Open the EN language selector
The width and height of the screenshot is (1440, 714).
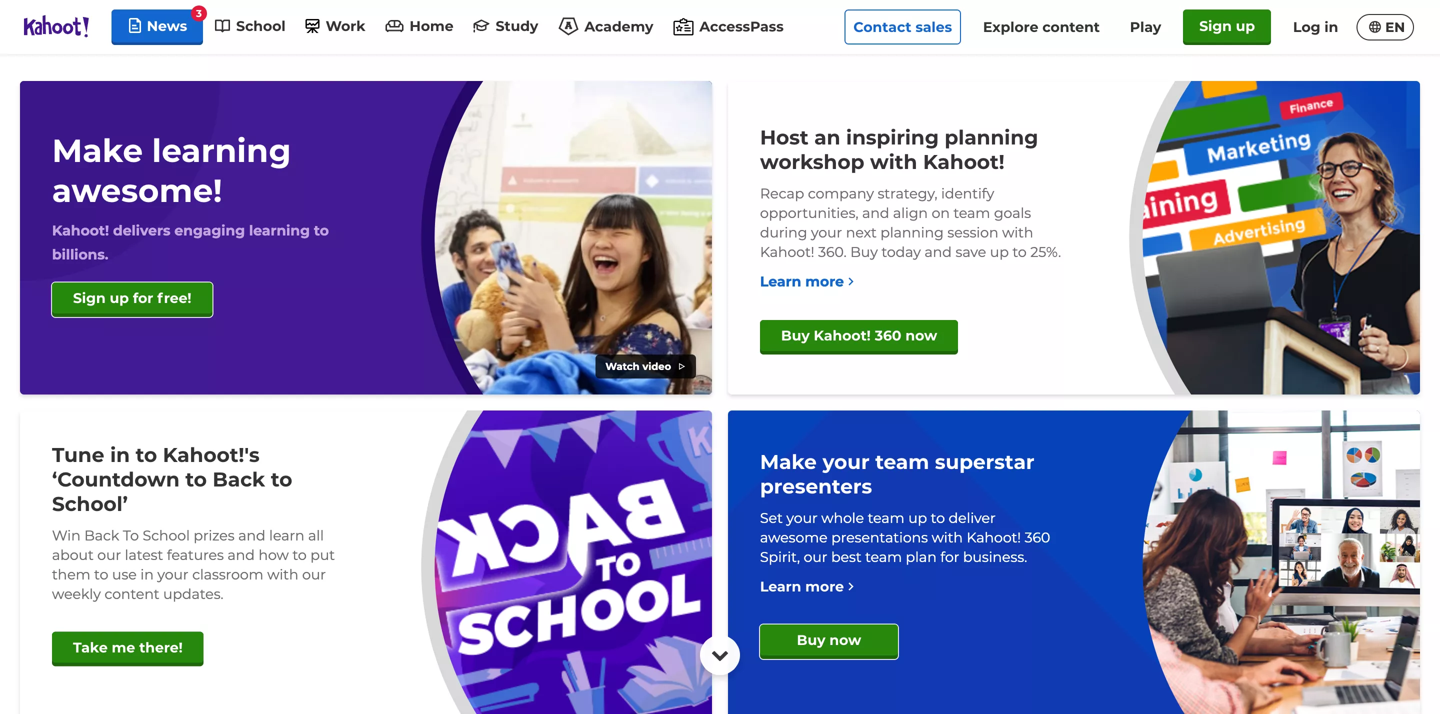(1384, 27)
